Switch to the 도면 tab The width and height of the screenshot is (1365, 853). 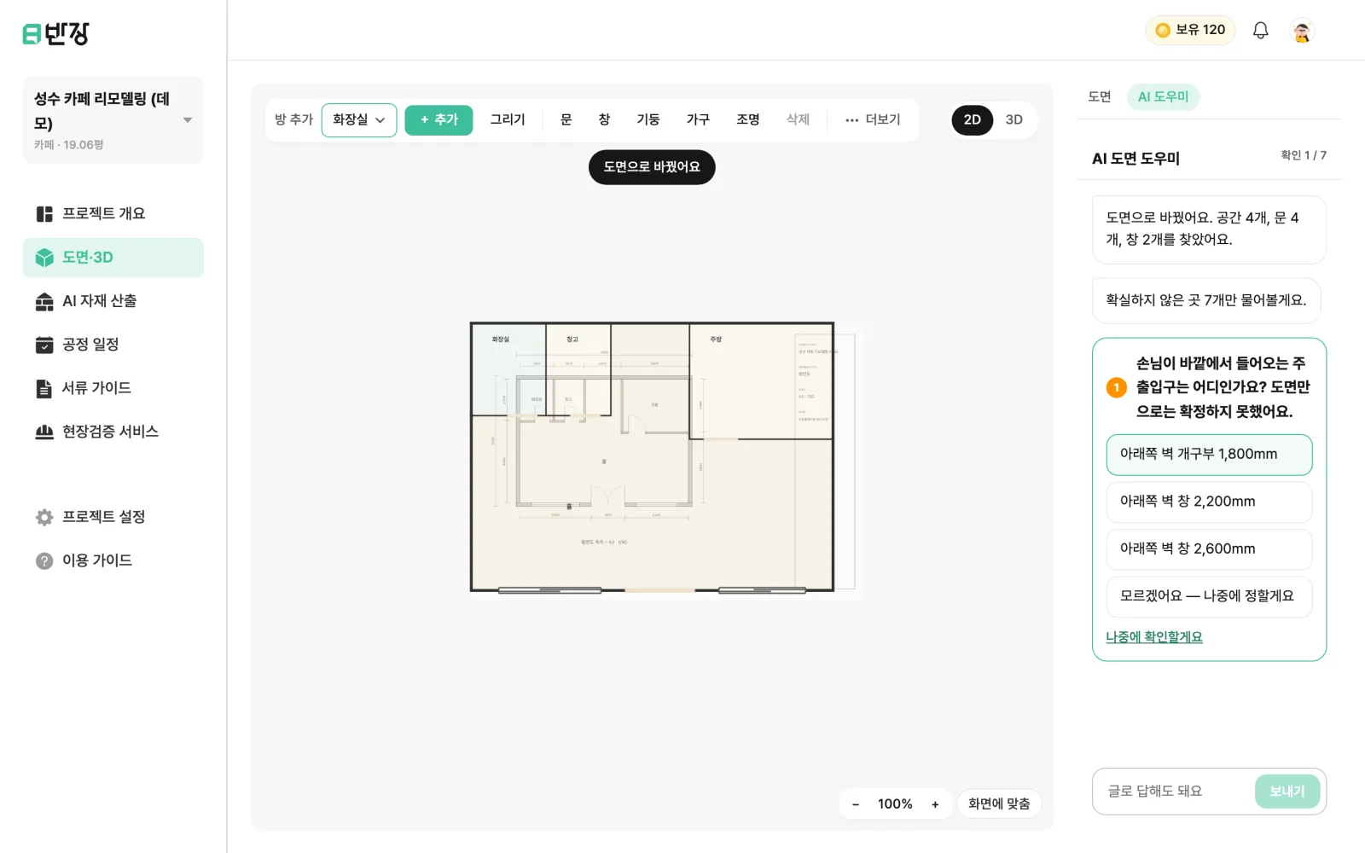point(1099,96)
